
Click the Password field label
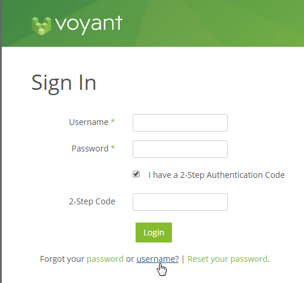pos(90,149)
